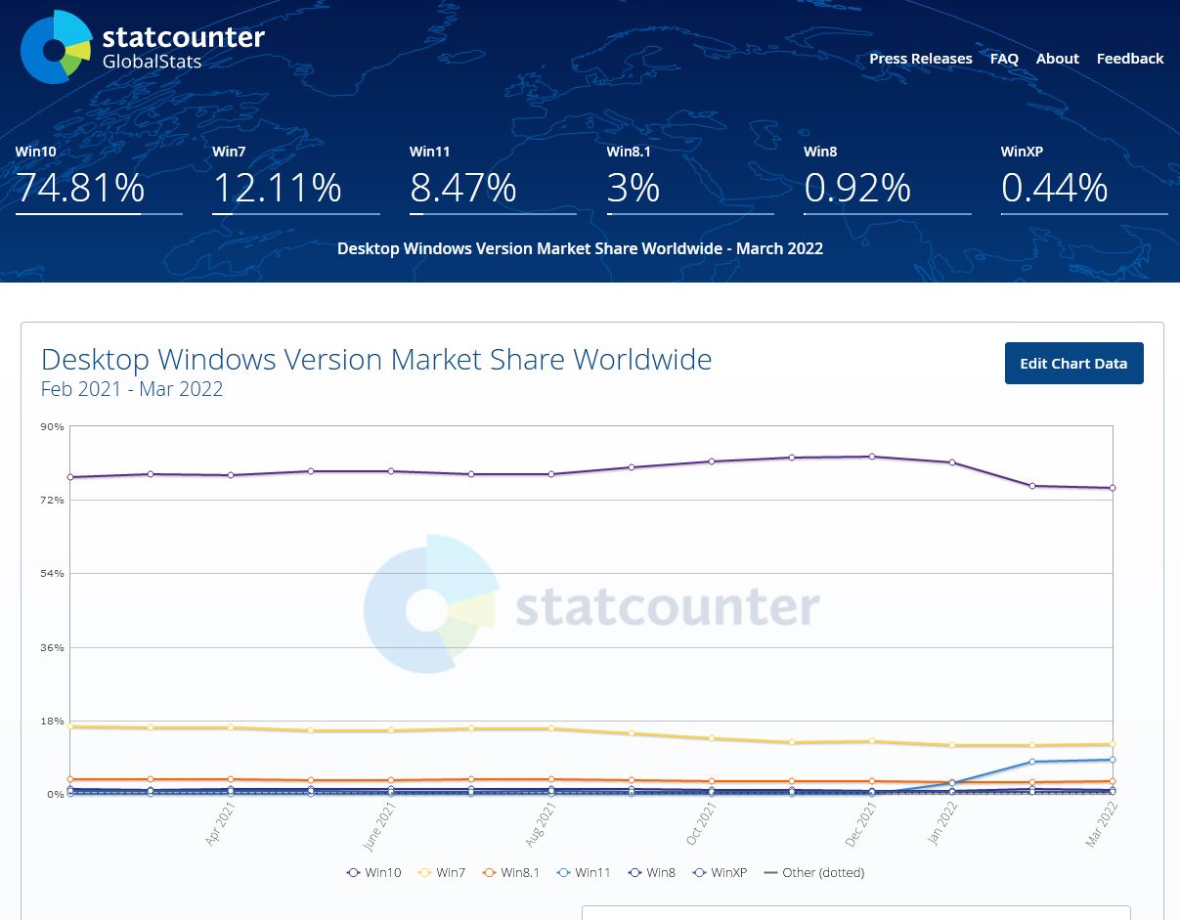Open the selection box below the chart

855,914
